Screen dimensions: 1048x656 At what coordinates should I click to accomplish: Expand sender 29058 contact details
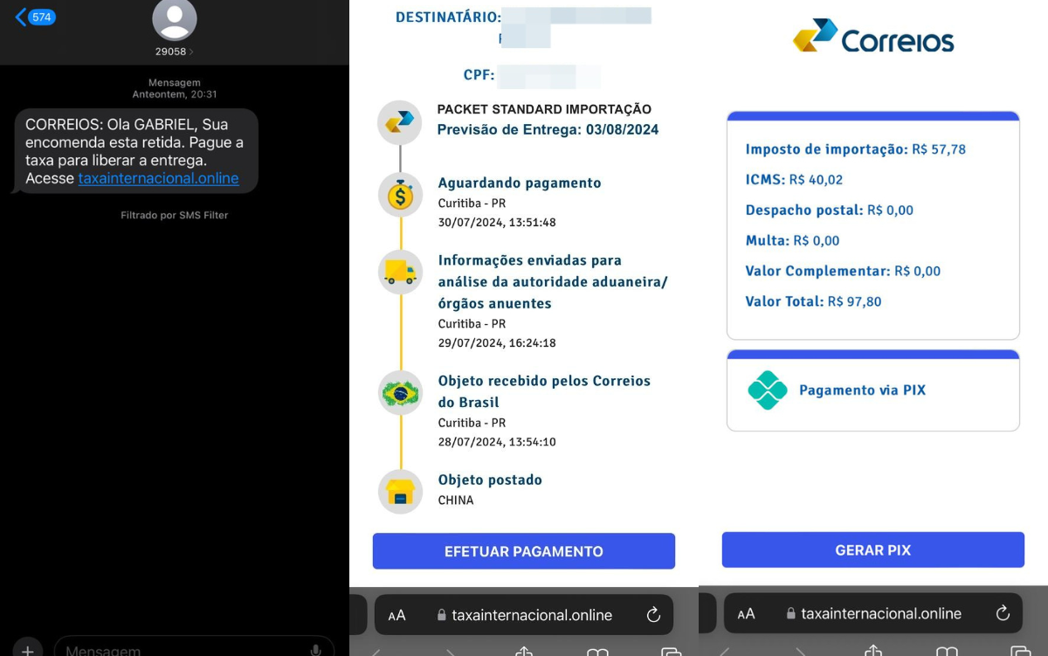(x=175, y=52)
